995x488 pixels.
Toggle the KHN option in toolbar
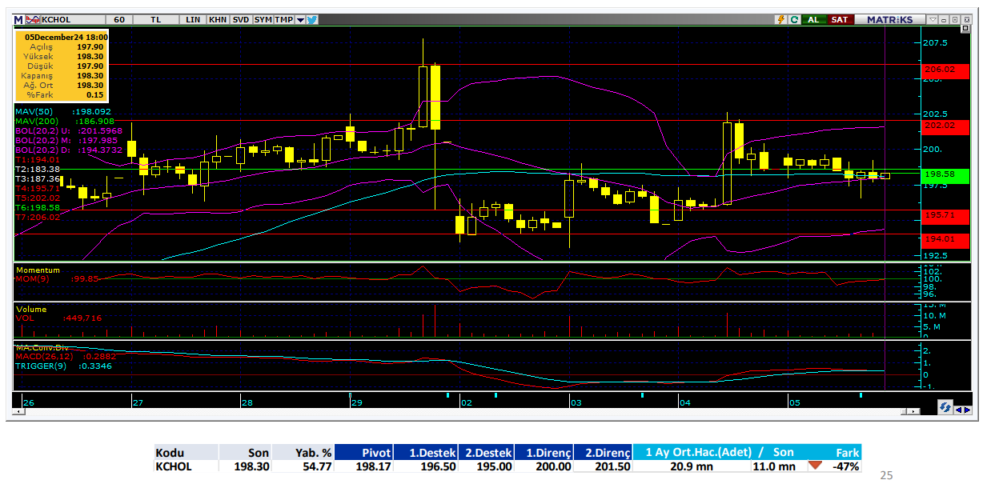(x=217, y=19)
